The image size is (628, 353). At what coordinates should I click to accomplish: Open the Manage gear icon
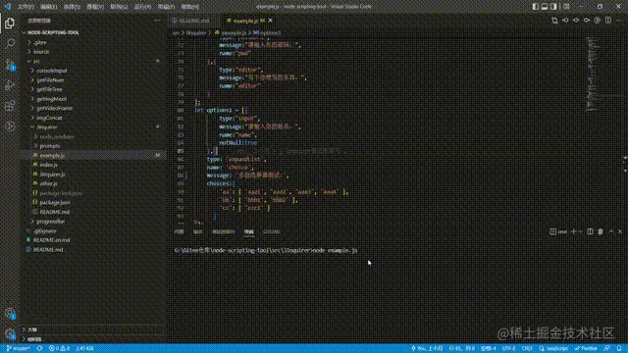[x=10, y=333]
